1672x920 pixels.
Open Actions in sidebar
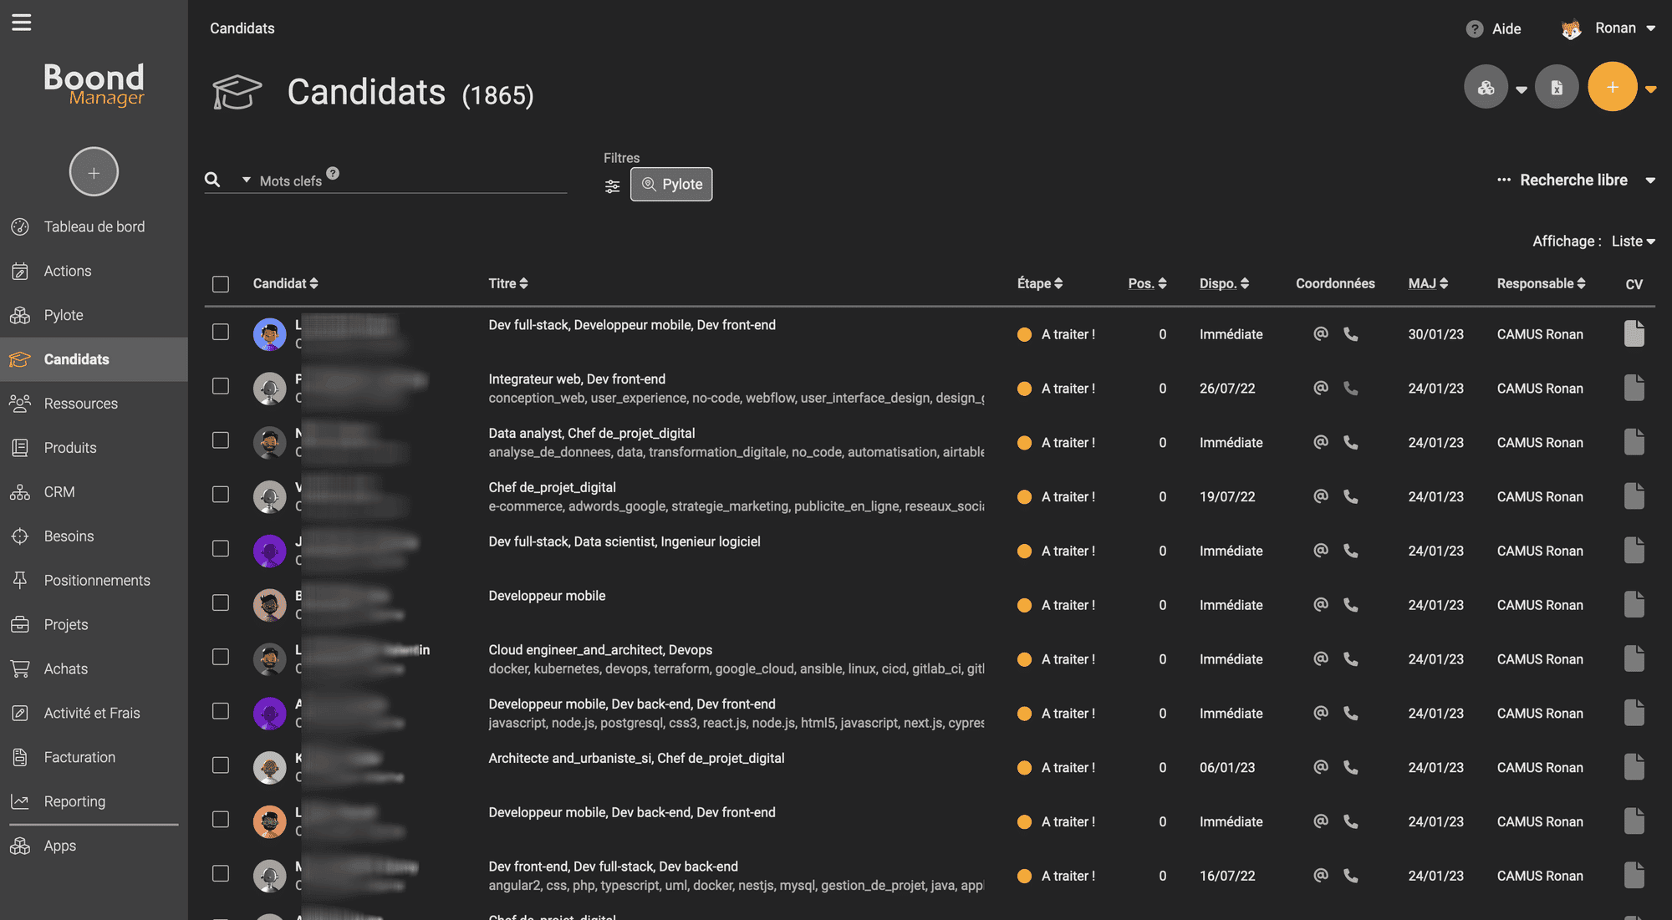[x=94, y=271]
